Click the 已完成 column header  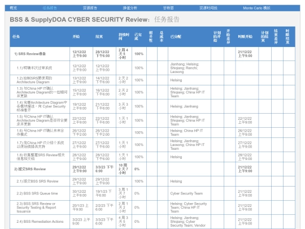point(138,37)
